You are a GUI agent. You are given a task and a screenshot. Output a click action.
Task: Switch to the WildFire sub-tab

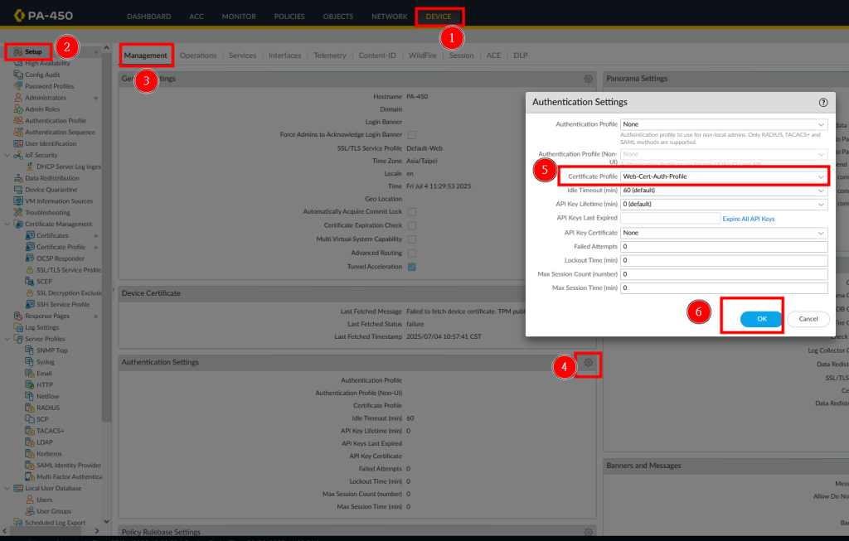click(422, 56)
